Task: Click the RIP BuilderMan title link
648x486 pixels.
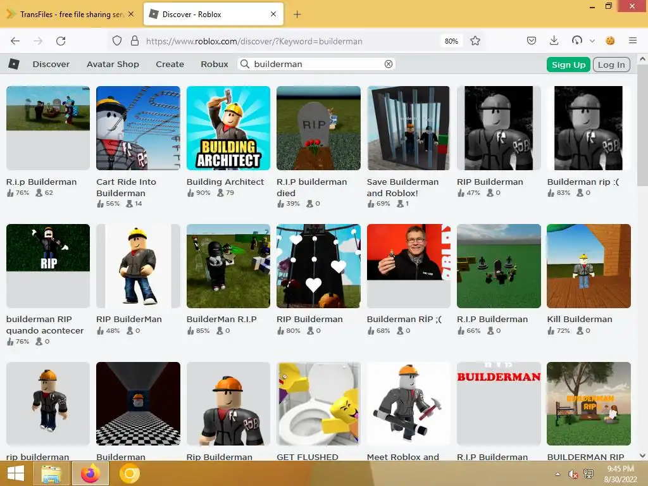Action: pos(129,319)
